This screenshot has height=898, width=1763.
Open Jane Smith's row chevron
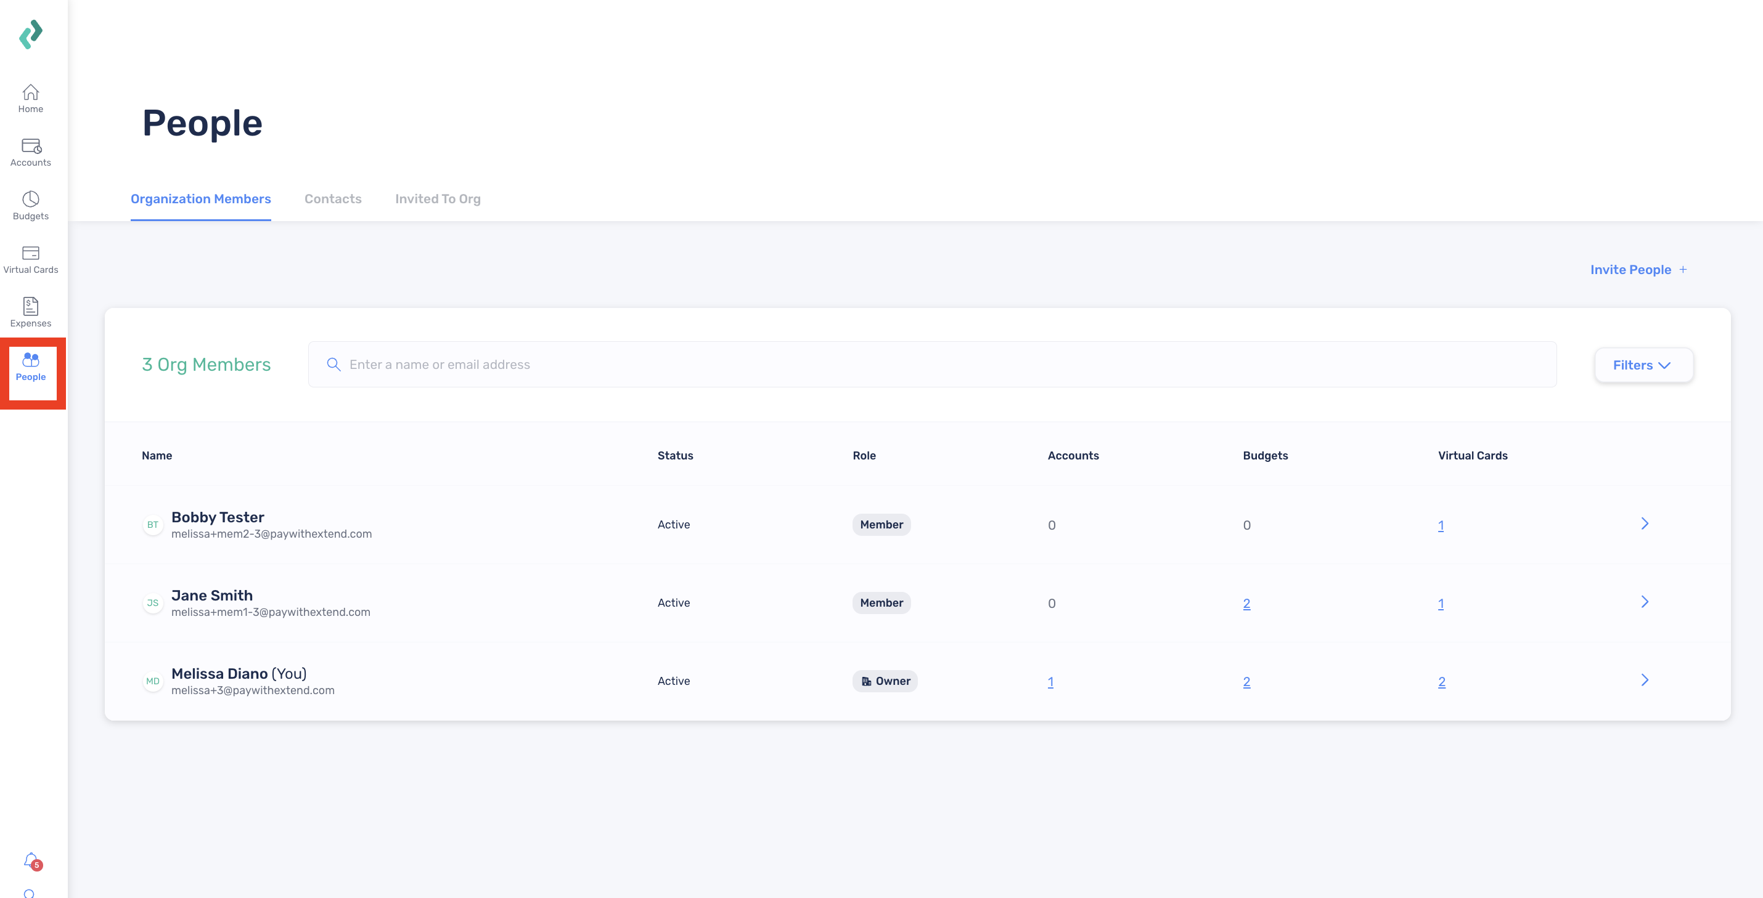click(x=1645, y=602)
